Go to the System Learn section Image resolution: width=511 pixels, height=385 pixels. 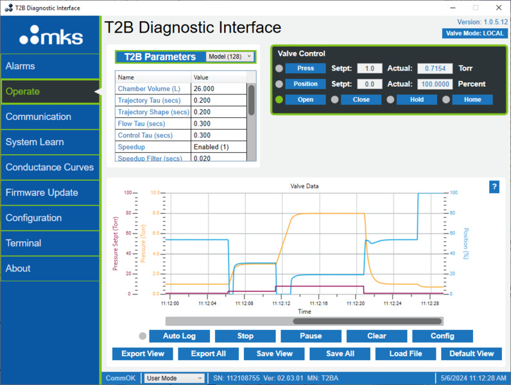pos(50,142)
